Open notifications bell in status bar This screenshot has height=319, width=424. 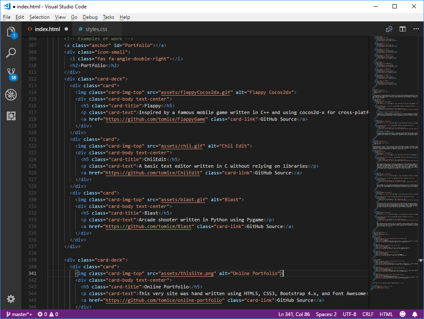click(414, 314)
